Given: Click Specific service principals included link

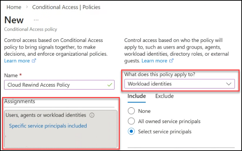Looking at the screenshot, I should (x=48, y=126).
